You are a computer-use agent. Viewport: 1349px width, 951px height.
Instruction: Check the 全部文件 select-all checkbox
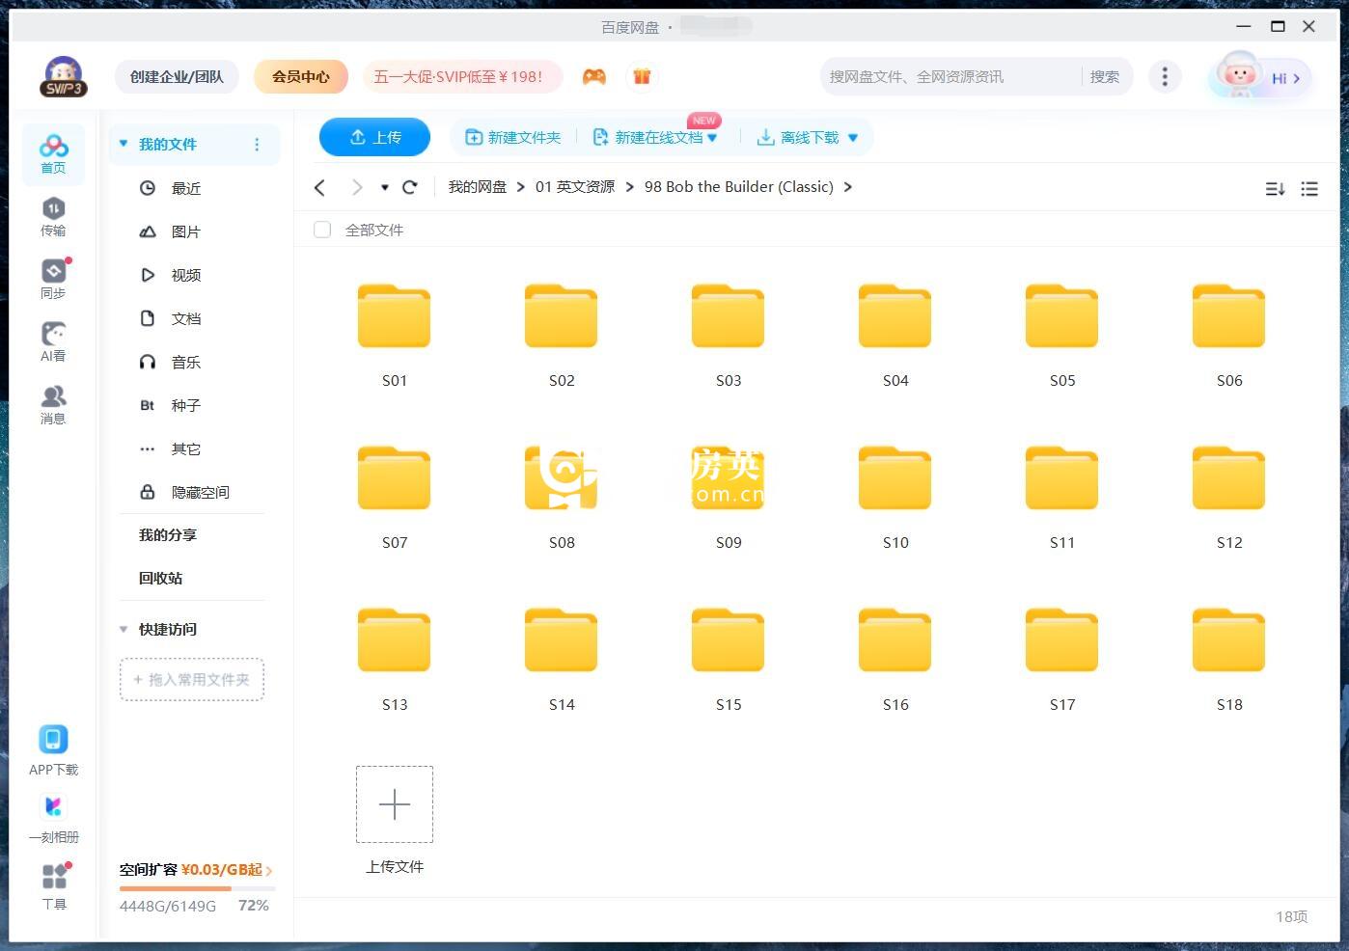(x=321, y=230)
